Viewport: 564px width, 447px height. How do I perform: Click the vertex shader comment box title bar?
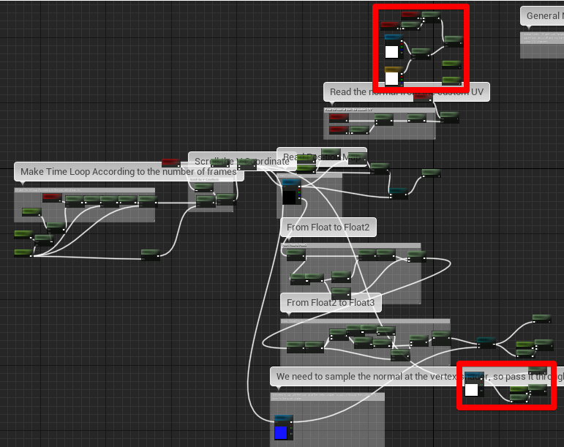pyautogui.click(x=328, y=397)
